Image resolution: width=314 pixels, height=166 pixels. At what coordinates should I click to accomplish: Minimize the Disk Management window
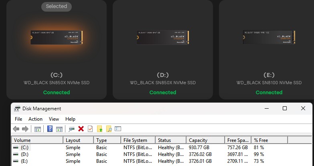click(267, 108)
